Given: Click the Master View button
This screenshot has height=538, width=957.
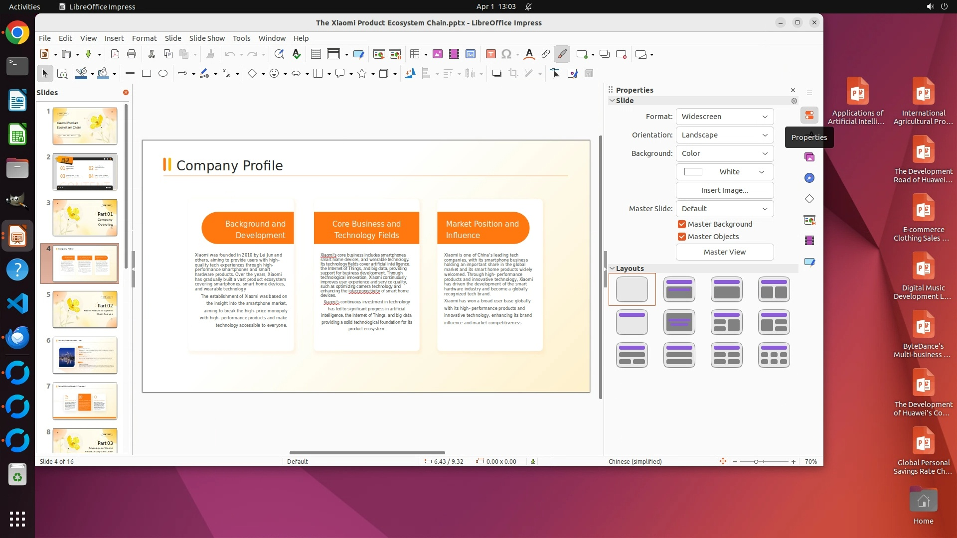Looking at the screenshot, I should point(724,252).
